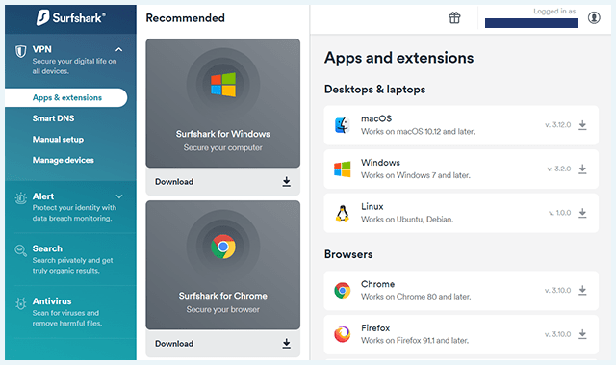Click the 'Recommended' heading
Viewport: 616px width, 365px height.
186,18
